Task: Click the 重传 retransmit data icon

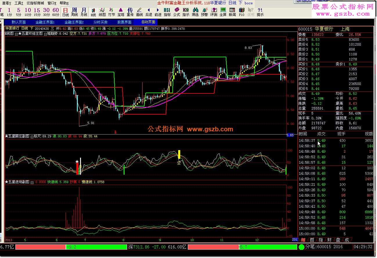Action: tap(130, 12)
